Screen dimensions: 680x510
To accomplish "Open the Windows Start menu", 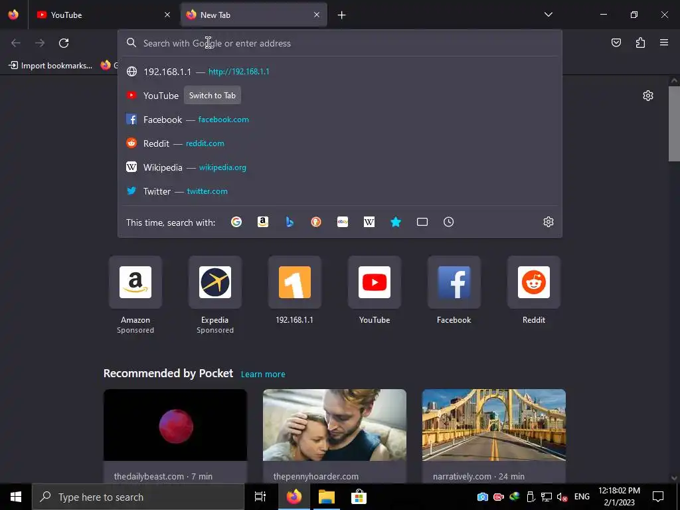I will pos(16,497).
